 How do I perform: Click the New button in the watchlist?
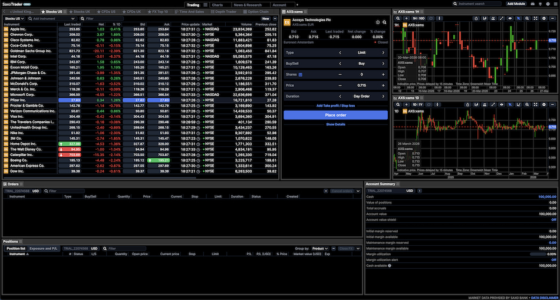(265, 18)
